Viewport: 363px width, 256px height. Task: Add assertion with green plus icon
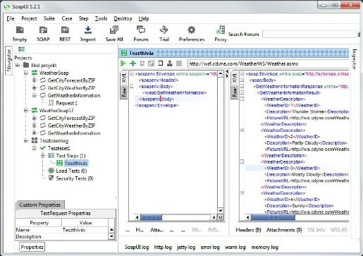(x=133, y=63)
